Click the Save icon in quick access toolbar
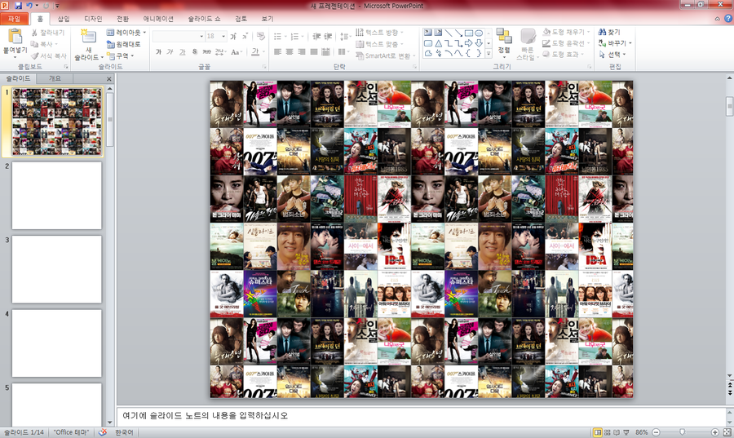 pyautogui.click(x=18, y=6)
